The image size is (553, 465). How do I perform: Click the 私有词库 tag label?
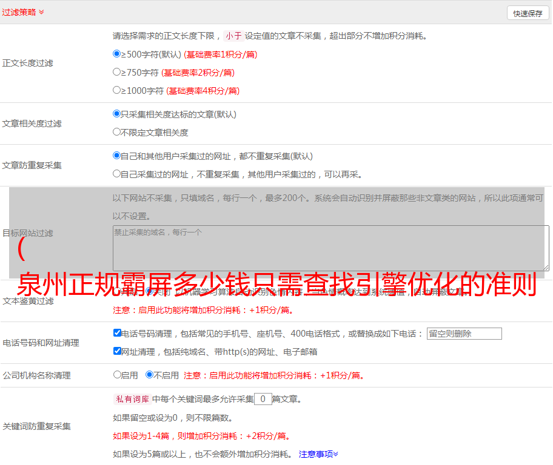point(131,400)
